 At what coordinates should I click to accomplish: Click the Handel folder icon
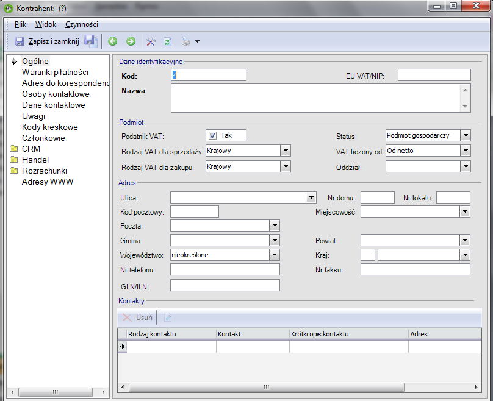14,160
